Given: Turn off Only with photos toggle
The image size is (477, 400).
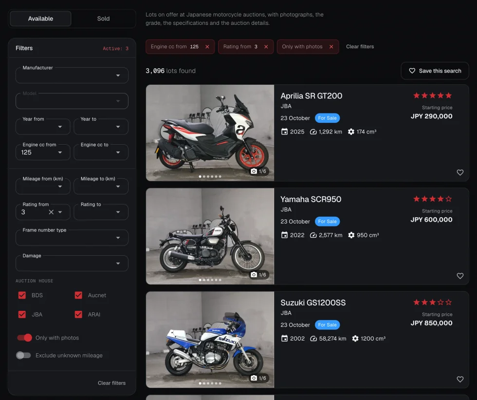Looking at the screenshot, I should pyautogui.click(x=24, y=338).
